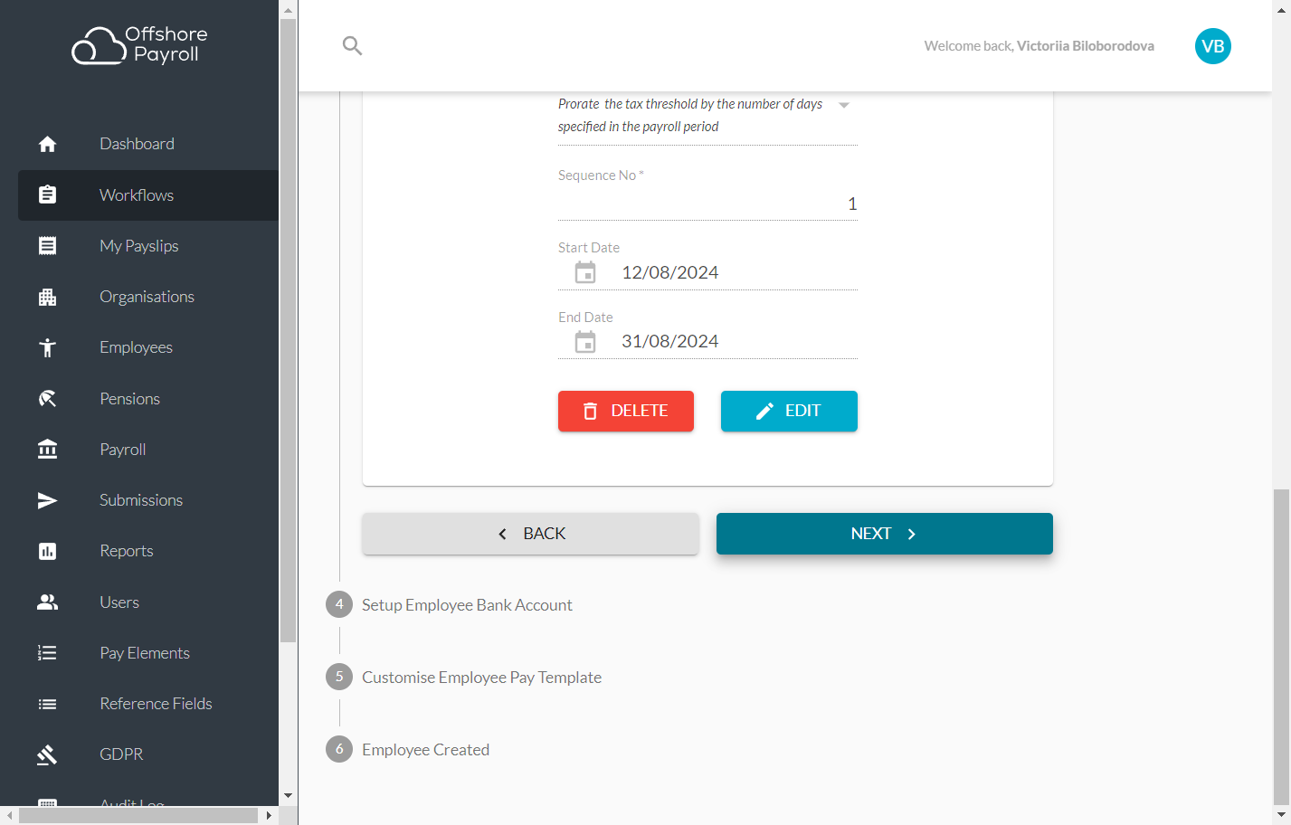Screen dimensions: 1291x825
Task: Click the search magnifier icon
Action: coord(353,45)
